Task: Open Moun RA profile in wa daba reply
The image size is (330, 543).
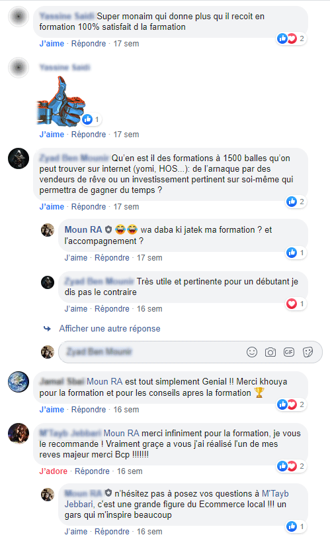Action: click(83, 229)
